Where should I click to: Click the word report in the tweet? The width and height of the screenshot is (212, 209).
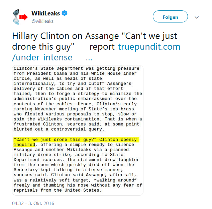(102, 47)
